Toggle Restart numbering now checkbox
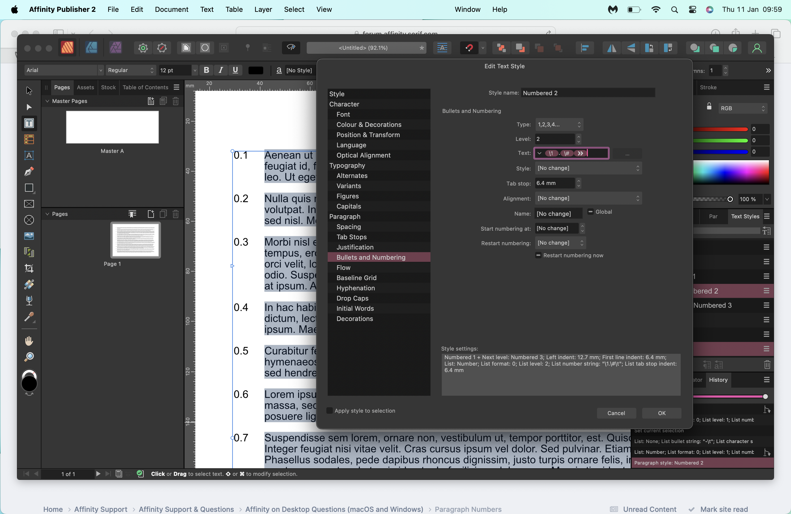Screen dimensions: 791x514 538,255
